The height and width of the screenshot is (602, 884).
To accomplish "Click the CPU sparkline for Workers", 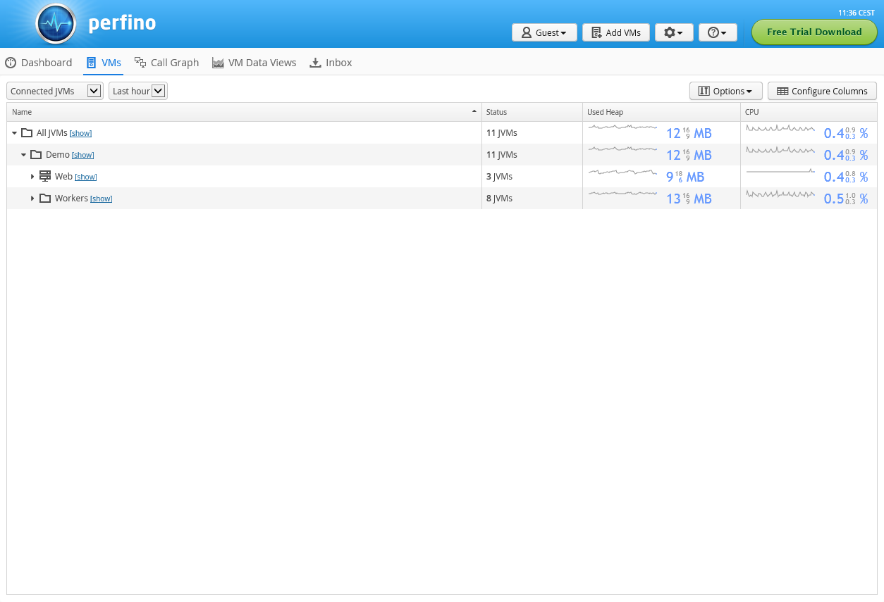I will (x=780, y=194).
